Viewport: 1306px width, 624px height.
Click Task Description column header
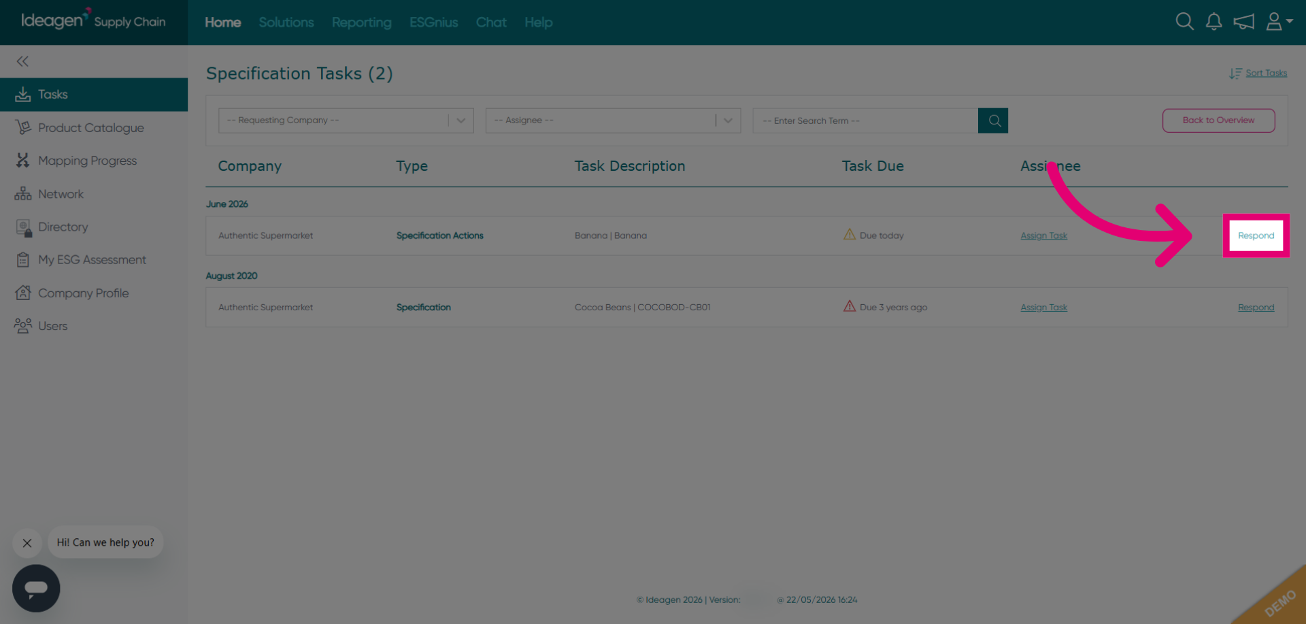[630, 166]
